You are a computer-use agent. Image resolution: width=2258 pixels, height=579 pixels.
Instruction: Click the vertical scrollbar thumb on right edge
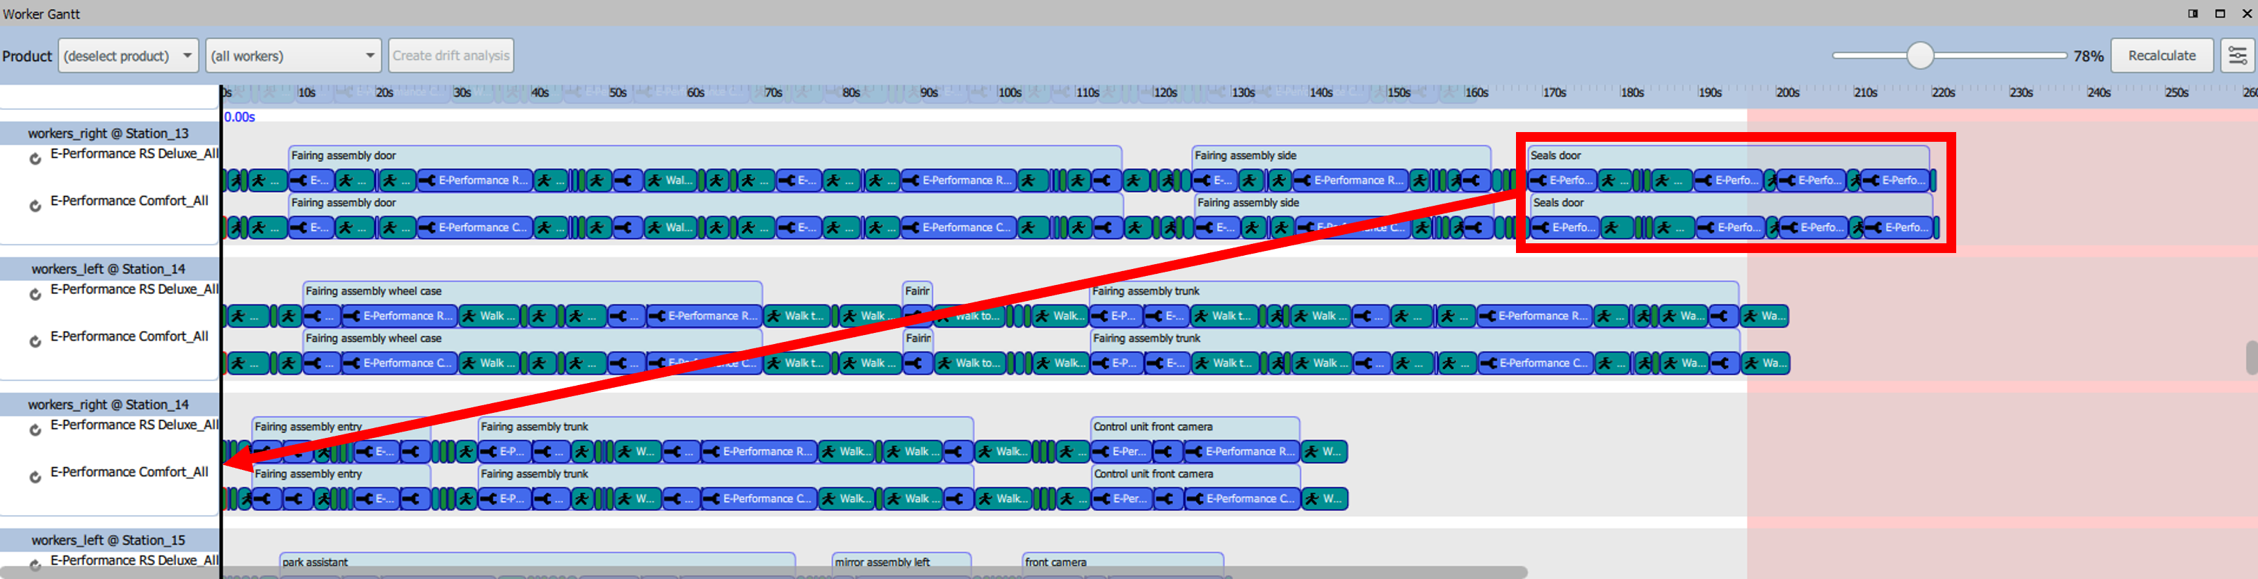pos(2252,358)
